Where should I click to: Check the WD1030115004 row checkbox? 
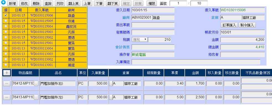click(x=6, y=26)
